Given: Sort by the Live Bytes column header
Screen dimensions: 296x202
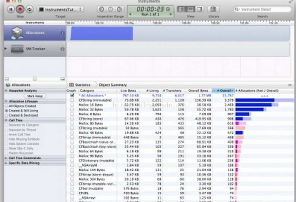Looking at the screenshot, I should coord(128,91).
